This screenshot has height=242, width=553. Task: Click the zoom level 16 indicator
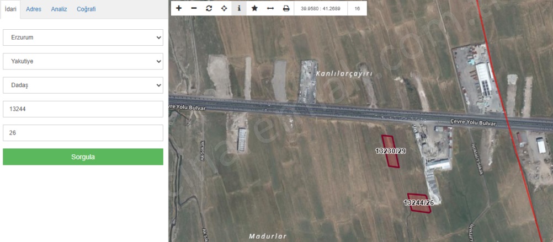point(358,9)
